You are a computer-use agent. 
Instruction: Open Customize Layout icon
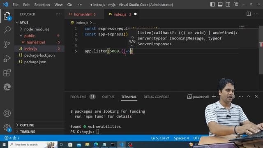pos(235,5)
